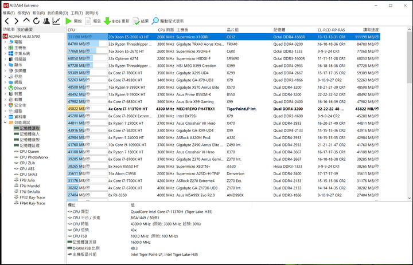Viewport: 413px width, 265px height.
Task: Collapse the 效能測試 tree node
Action: (x=5, y=122)
